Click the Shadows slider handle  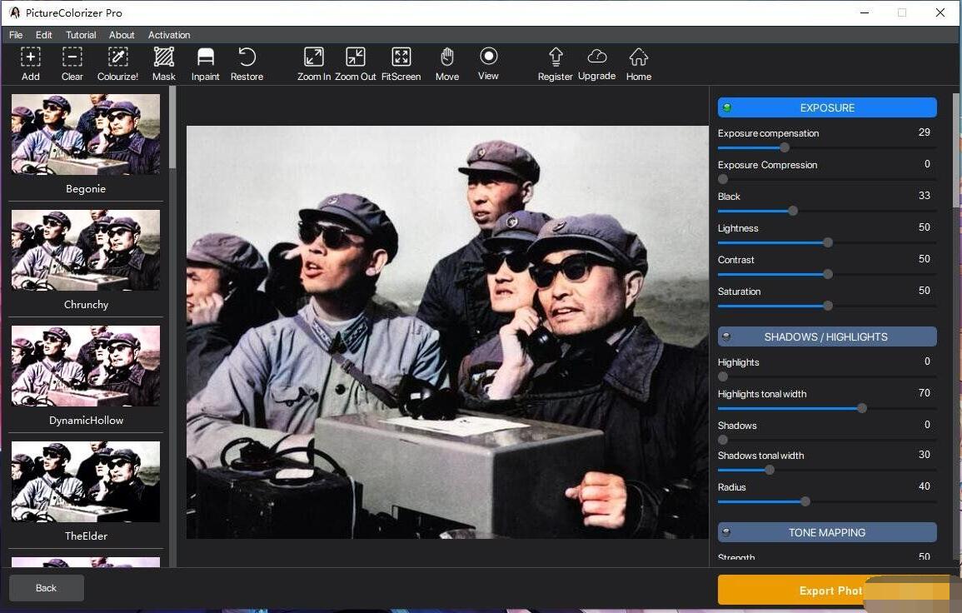(x=723, y=440)
